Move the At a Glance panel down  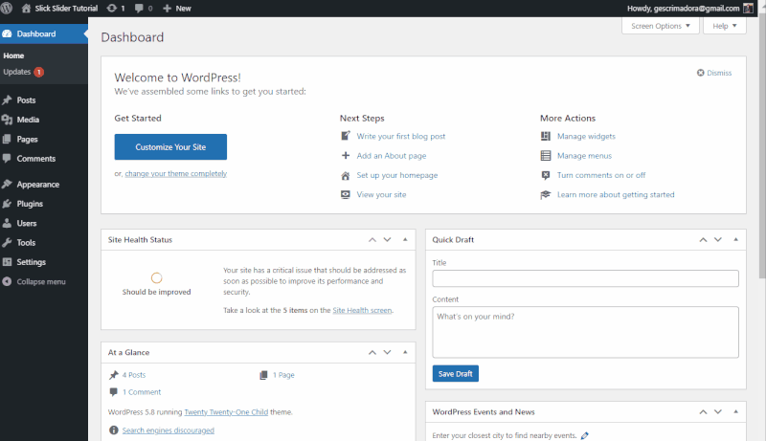[x=387, y=352]
